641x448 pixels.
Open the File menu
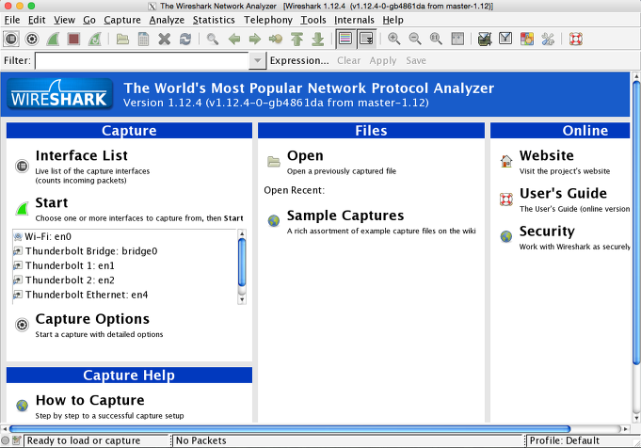click(x=12, y=20)
